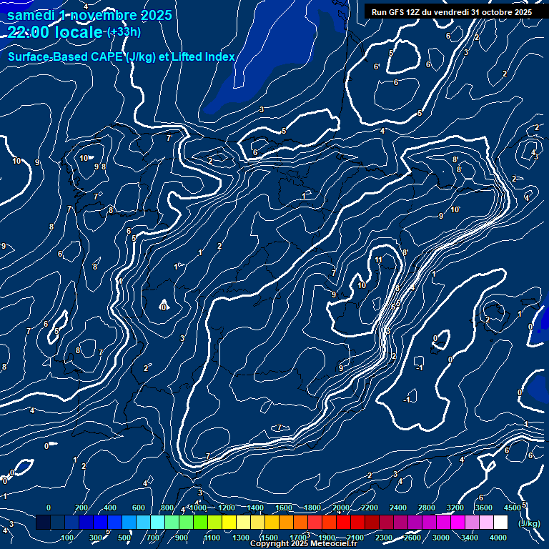This screenshot has width=549, height=549.
Task: Click the '300' legend value
Action: (x=96, y=538)
